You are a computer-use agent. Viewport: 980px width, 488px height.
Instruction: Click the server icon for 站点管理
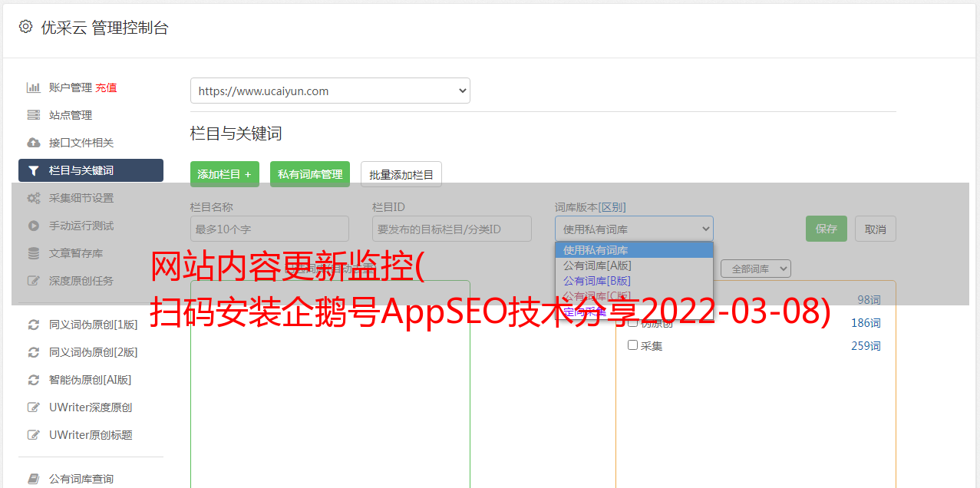33,115
